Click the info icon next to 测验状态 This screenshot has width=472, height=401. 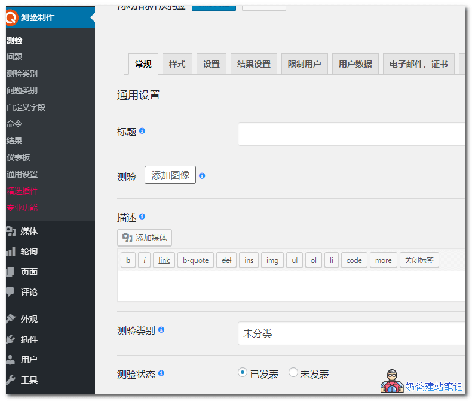pyautogui.click(x=161, y=373)
